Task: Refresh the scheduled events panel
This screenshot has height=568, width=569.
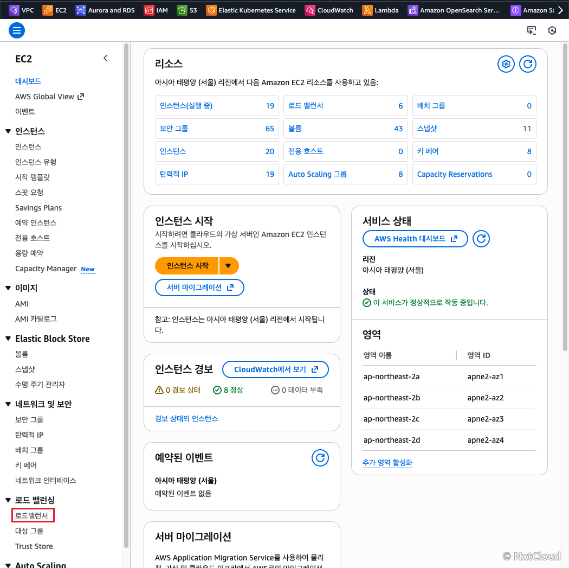Action: 320,458
